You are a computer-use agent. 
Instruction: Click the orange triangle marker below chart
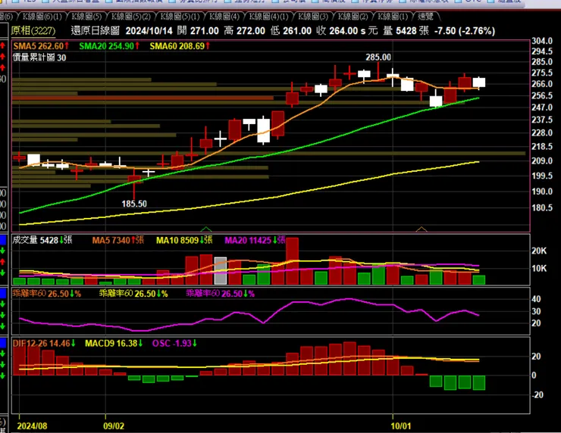(x=422, y=229)
